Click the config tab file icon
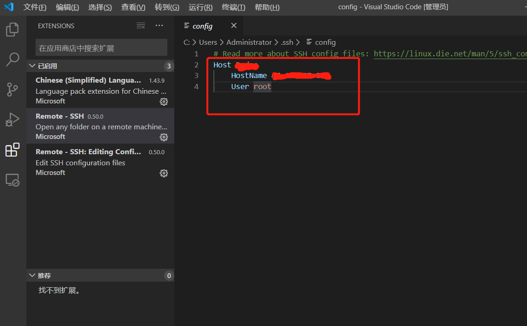Screen dimensions: 527x326 click(187, 25)
